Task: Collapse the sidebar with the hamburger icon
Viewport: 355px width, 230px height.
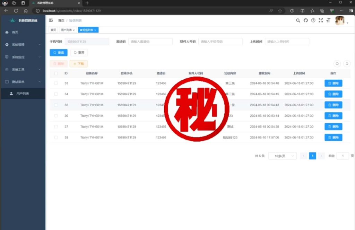Action: (51, 20)
